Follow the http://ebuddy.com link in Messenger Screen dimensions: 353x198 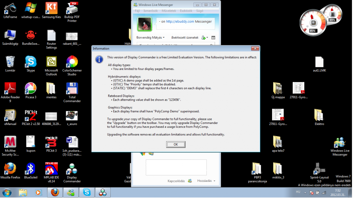pyautogui.click(x=180, y=21)
